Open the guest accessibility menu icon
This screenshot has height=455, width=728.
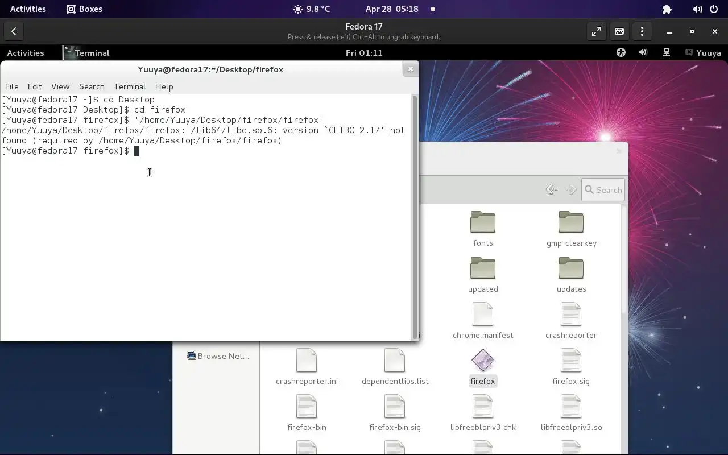click(621, 52)
